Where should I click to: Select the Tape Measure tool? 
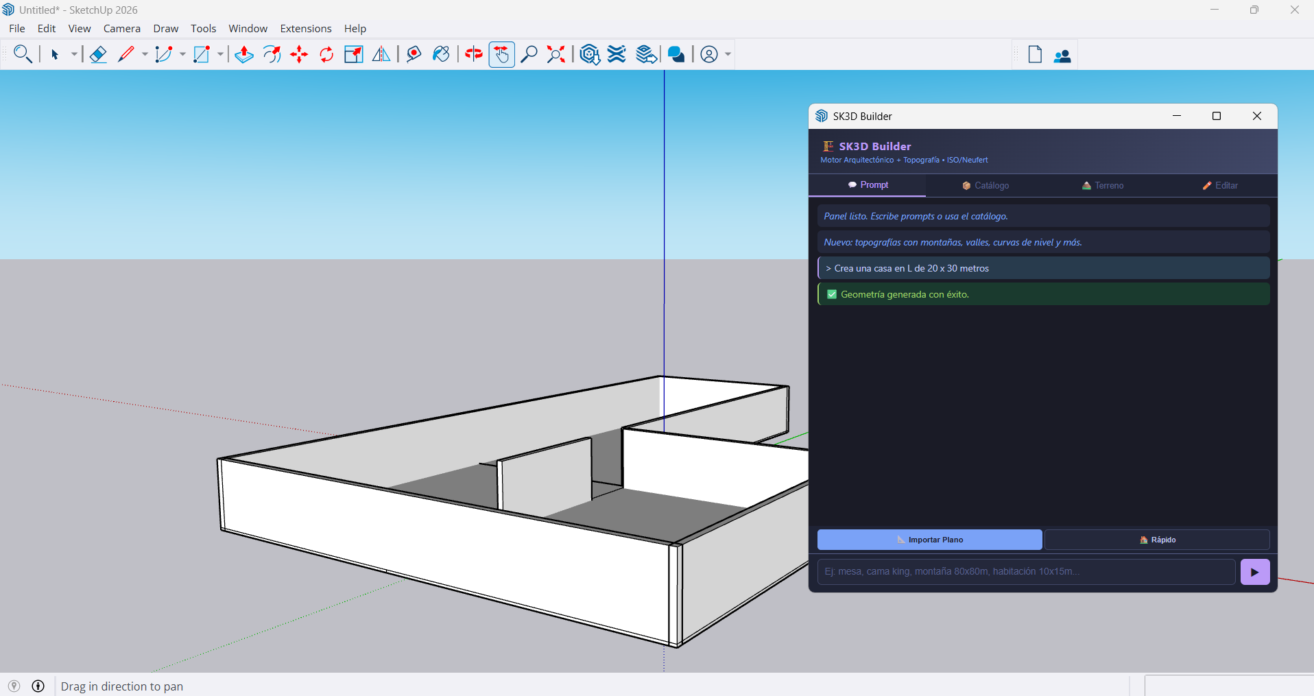pyautogui.click(x=413, y=54)
